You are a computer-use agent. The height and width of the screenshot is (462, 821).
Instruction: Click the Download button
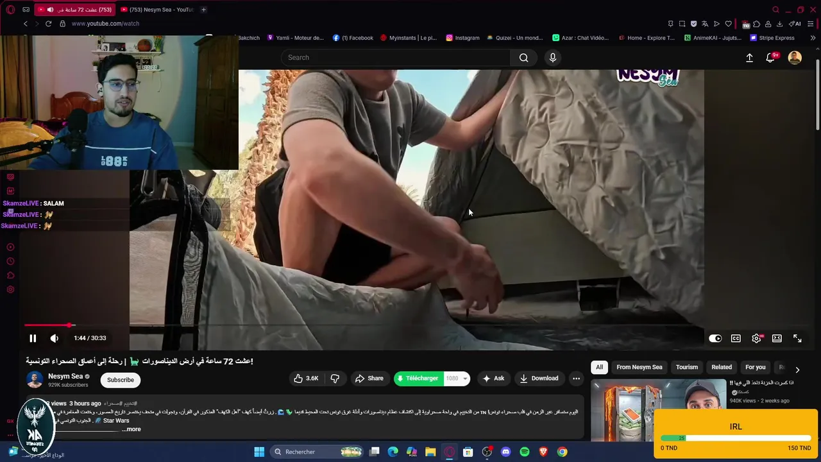coord(539,379)
